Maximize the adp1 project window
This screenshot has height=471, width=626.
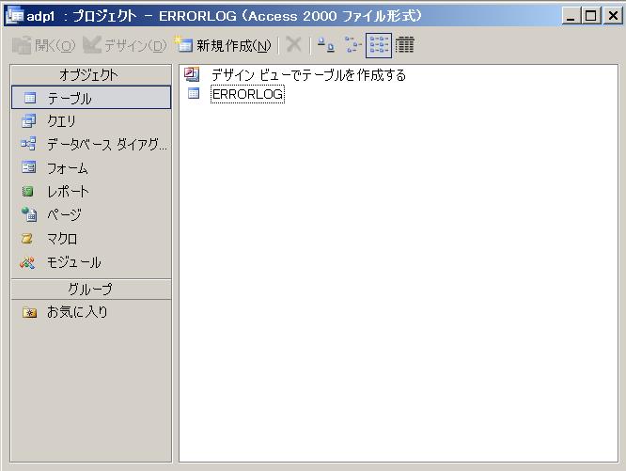click(590, 16)
